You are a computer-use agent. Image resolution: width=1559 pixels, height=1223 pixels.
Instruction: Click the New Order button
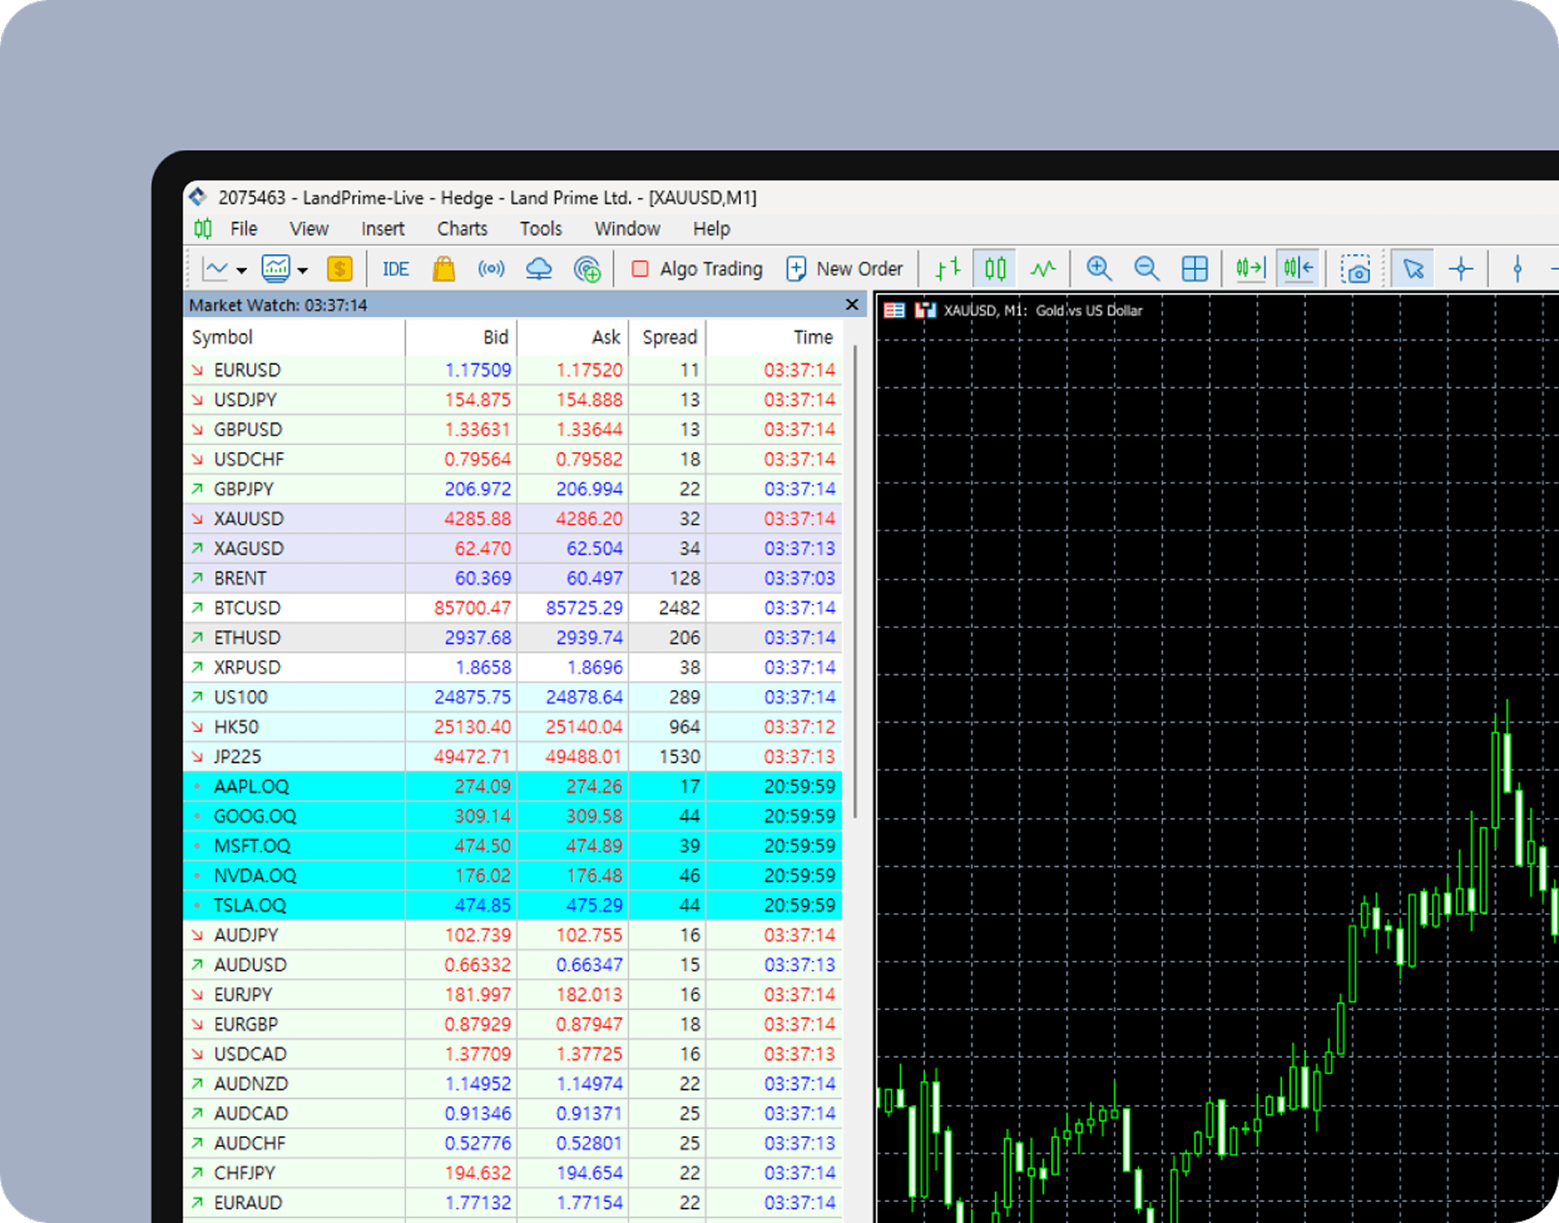tap(845, 269)
